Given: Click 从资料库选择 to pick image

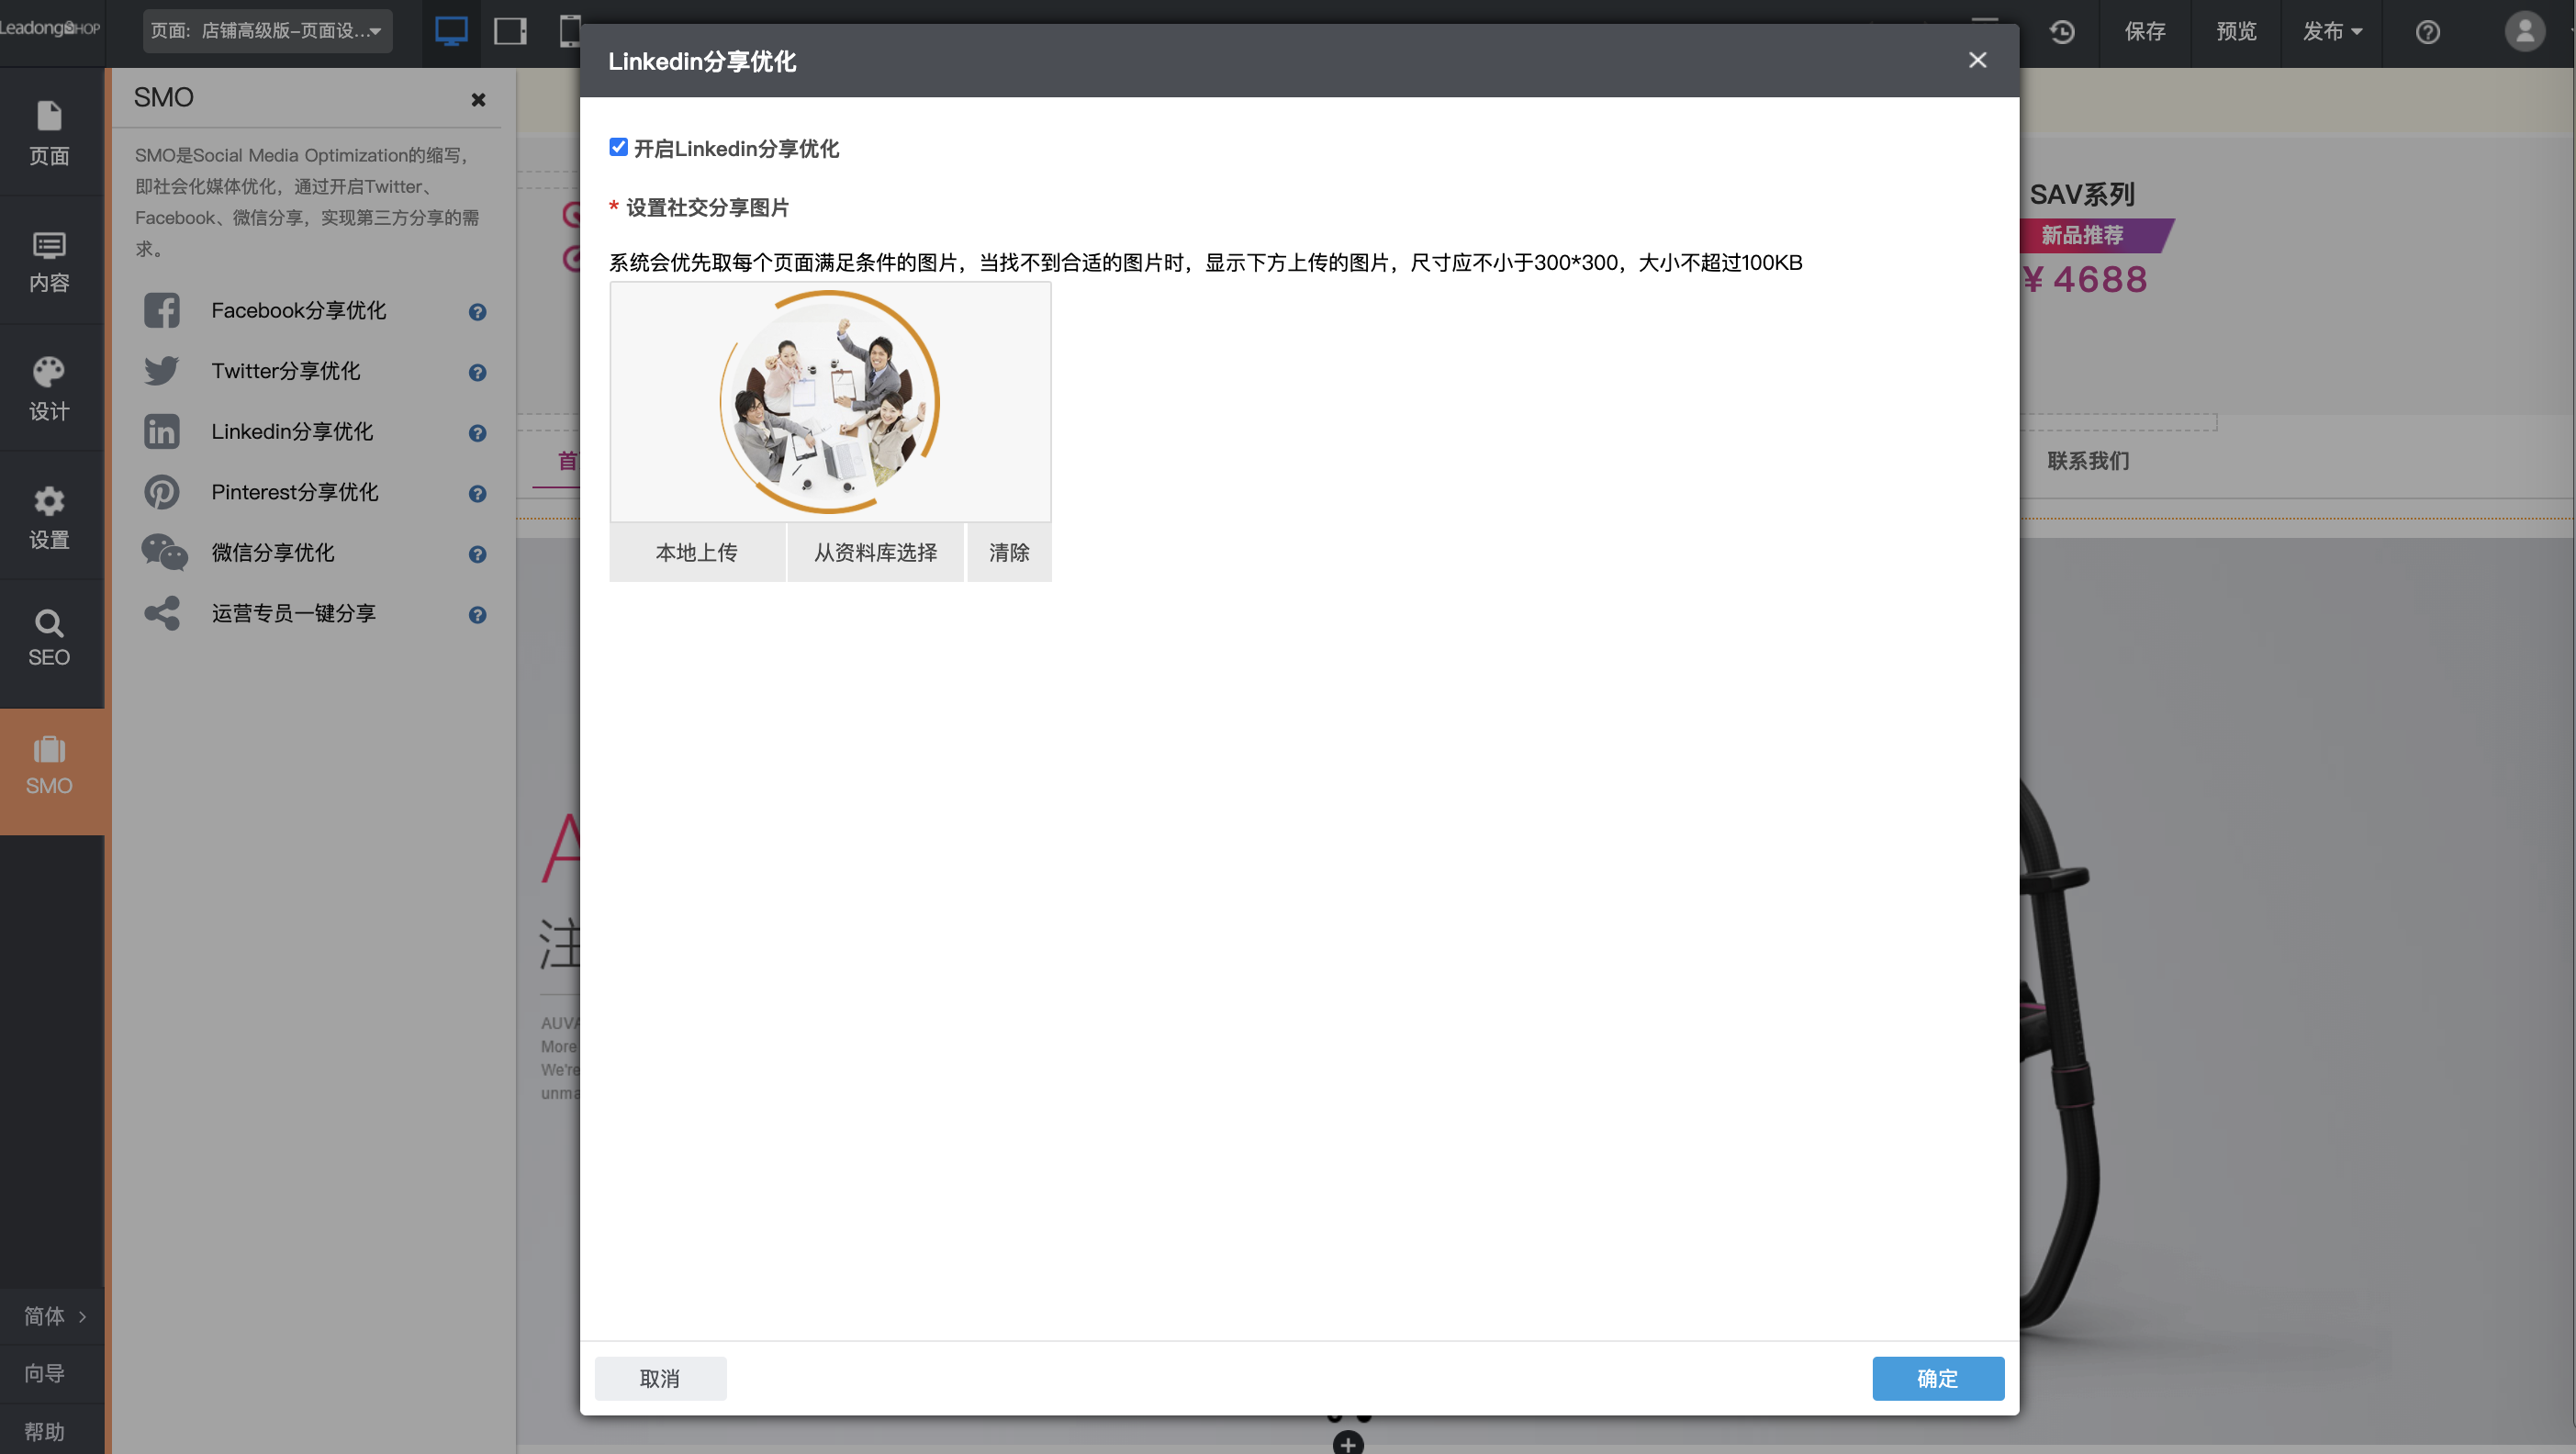Looking at the screenshot, I should [x=875, y=552].
